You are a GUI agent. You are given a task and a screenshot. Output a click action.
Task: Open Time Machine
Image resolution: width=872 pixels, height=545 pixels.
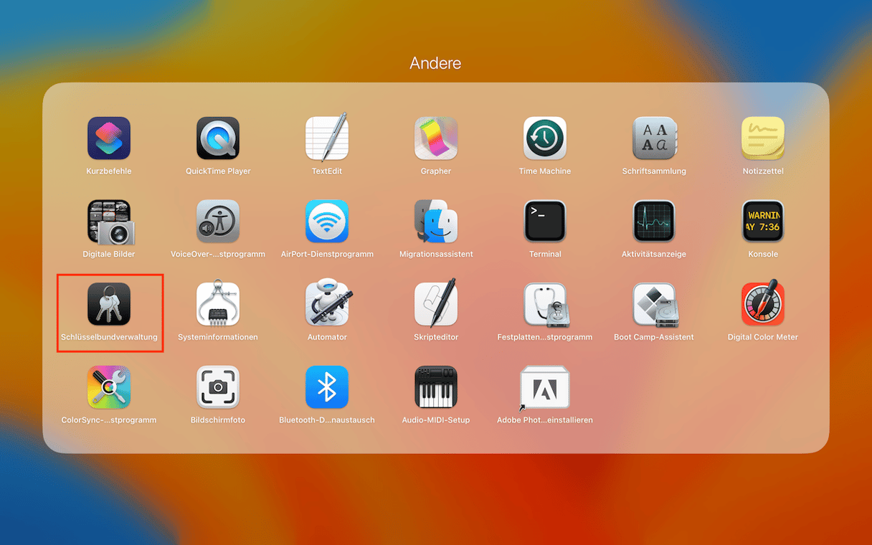click(x=545, y=138)
